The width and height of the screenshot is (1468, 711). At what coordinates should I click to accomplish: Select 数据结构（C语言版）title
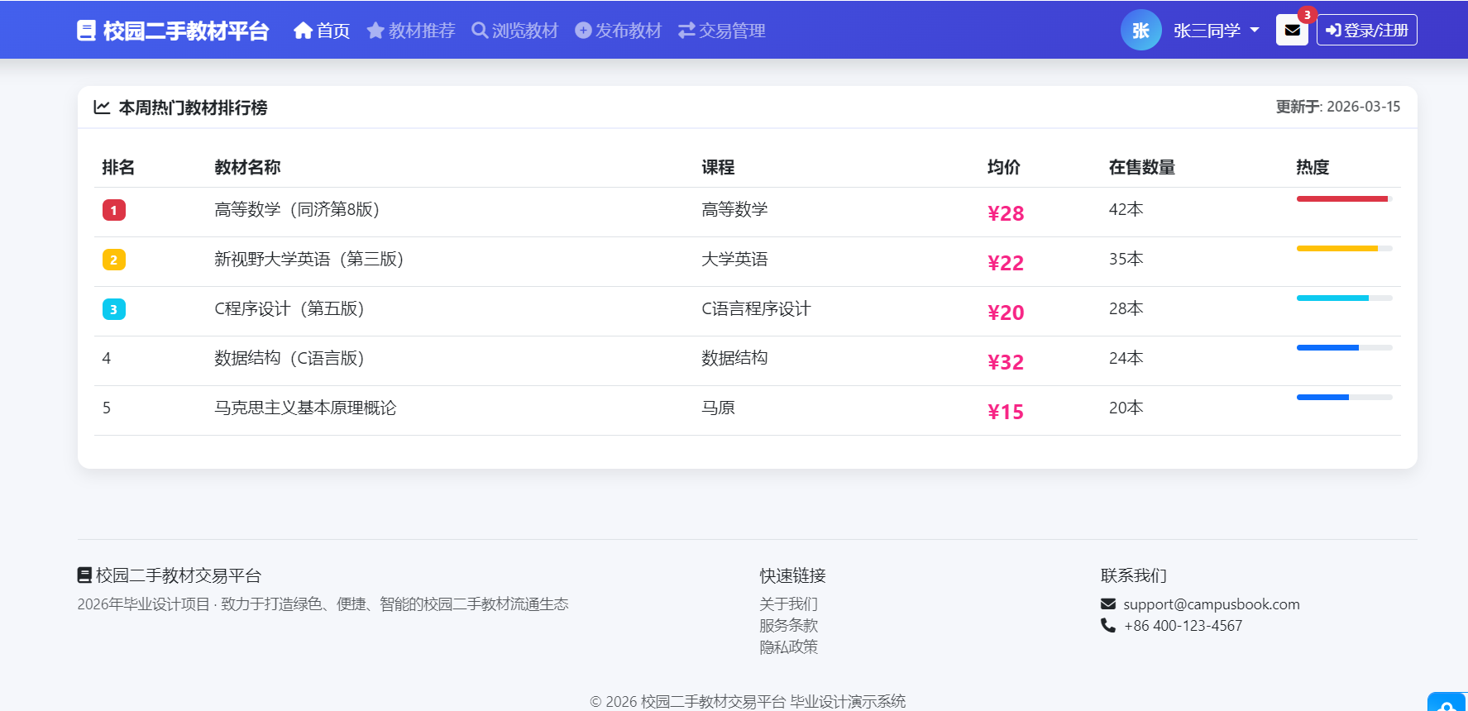pyautogui.click(x=289, y=358)
